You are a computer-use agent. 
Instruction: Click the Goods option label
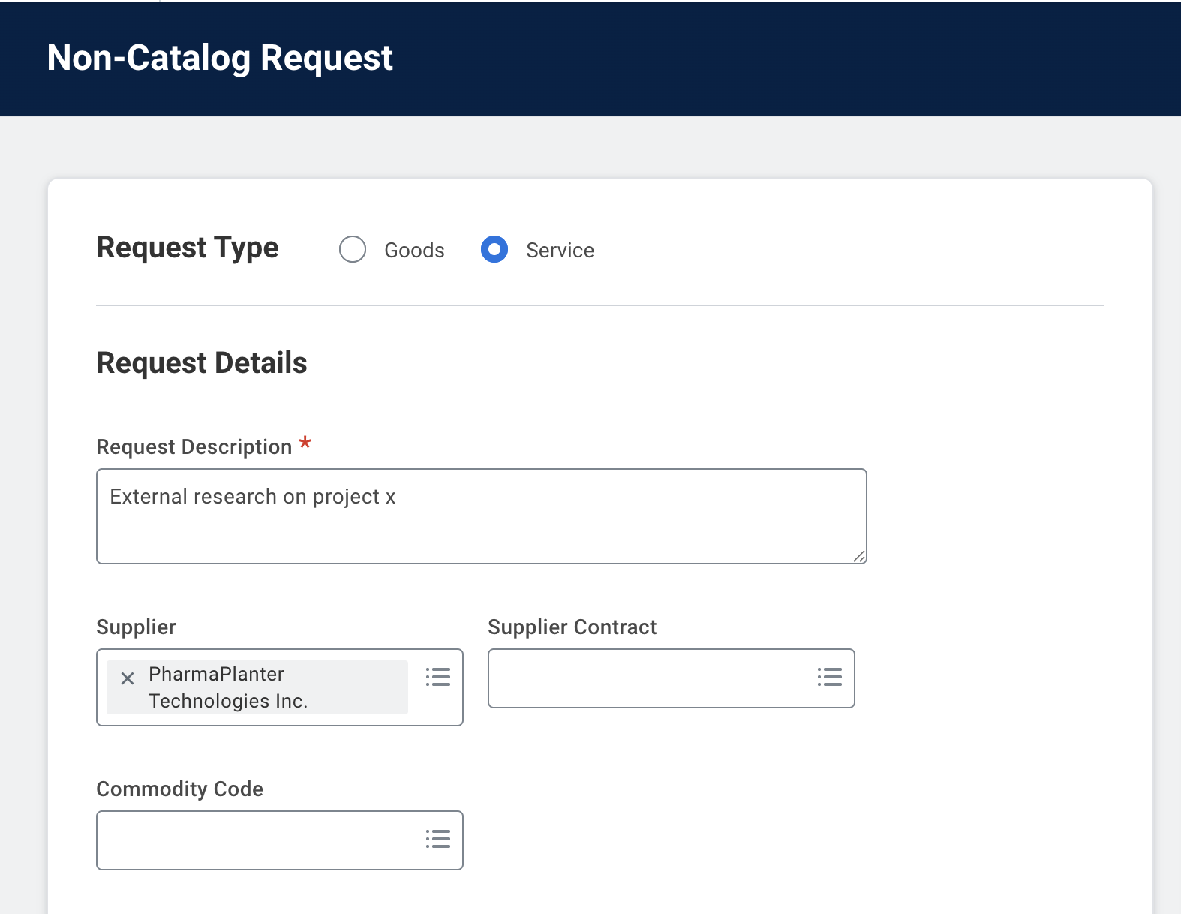(x=414, y=251)
